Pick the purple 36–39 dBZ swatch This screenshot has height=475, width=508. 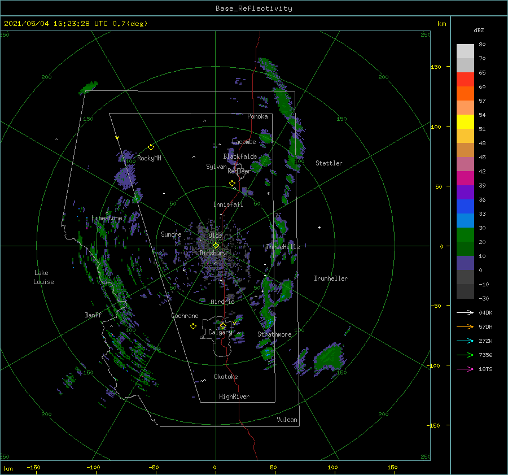pyautogui.click(x=465, y=192)
